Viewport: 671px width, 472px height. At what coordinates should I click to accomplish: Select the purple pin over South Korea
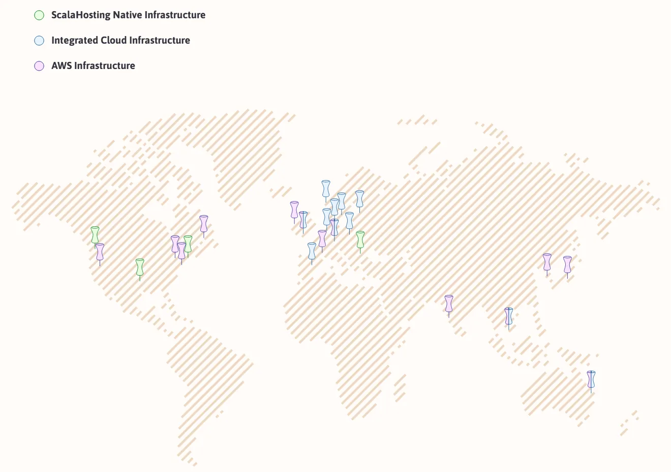(x=547, y=263)
